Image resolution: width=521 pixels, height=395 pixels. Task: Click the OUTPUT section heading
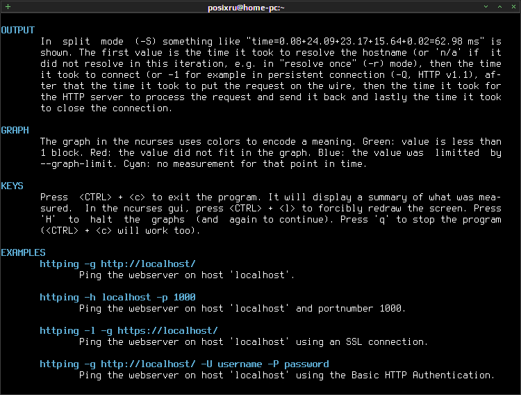click(17, 31)
